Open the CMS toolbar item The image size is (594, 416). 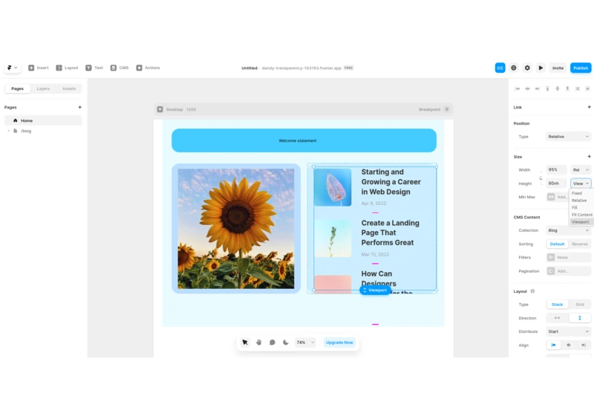120,68
